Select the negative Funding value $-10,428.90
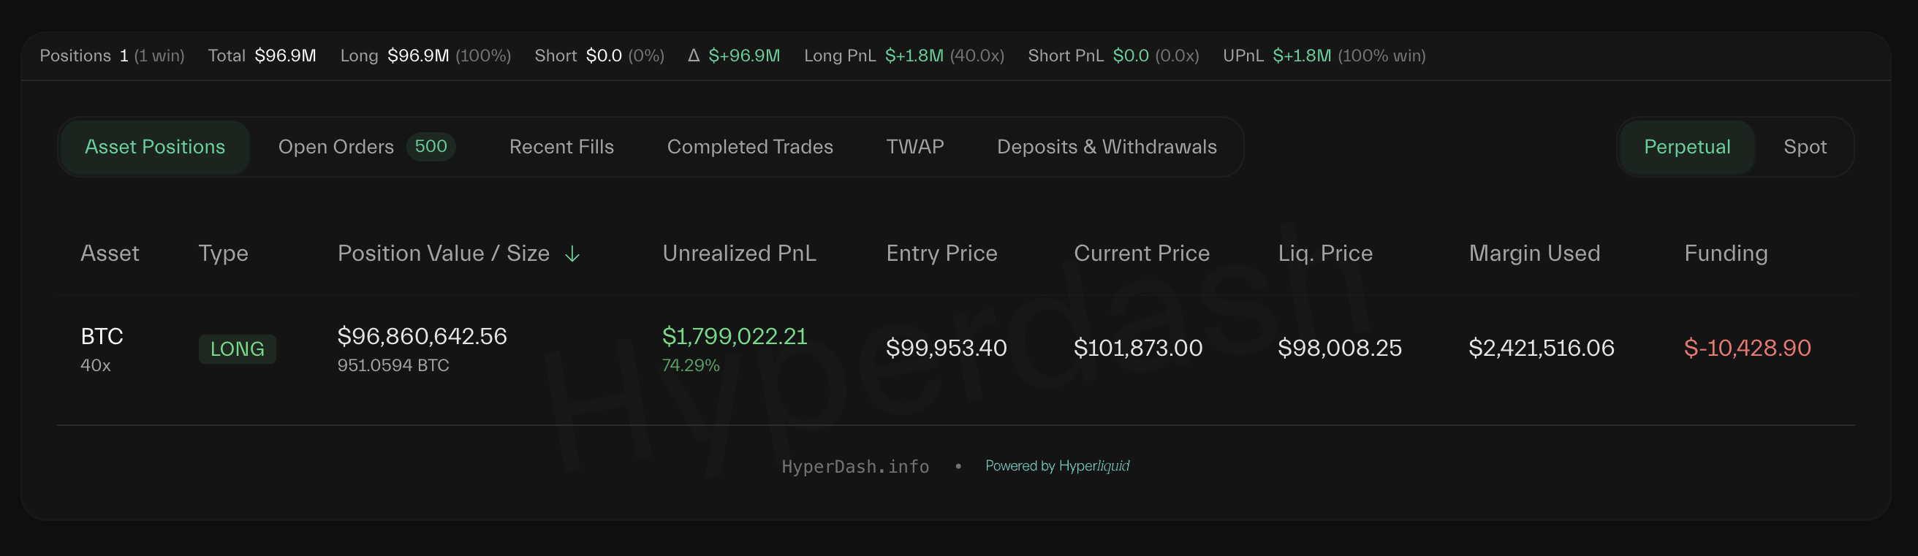Image resolution: width=1918 pixels, height=556 pixels. [1748, 349]
